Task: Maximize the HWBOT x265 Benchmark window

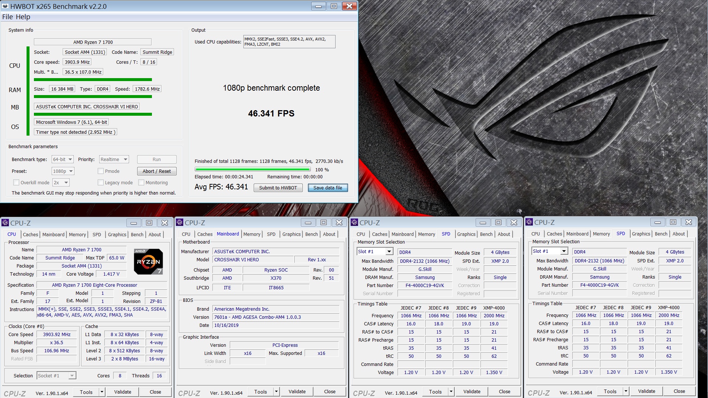Action: point(334,6)
